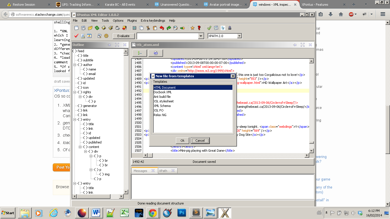
Task: Click the Save As disk-with-pencil icon
Action: coord(111,28)
